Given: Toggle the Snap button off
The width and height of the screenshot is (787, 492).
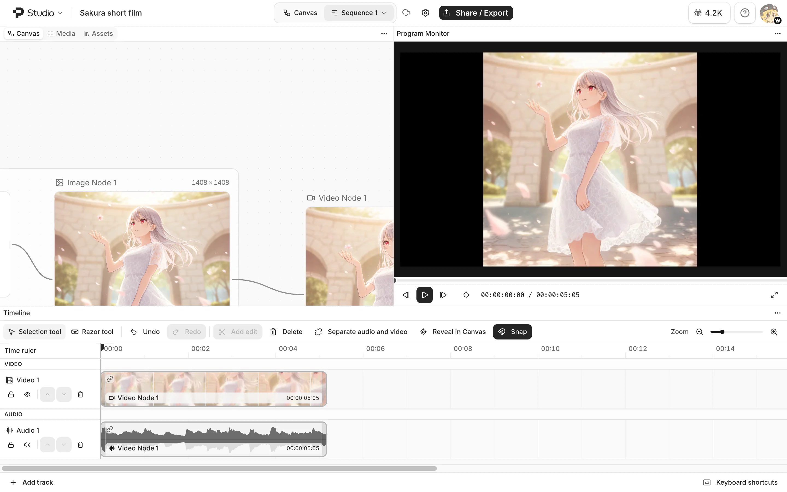Looking at the screenshot, I should [512, 332].
